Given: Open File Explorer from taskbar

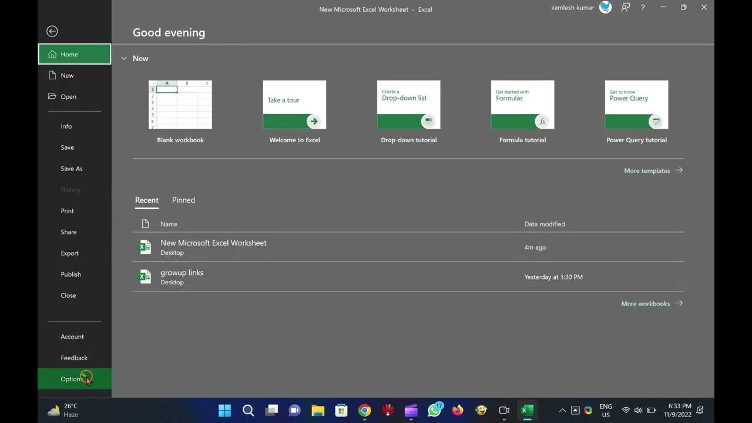Looking at the screenshot, I should click(x=318, y=410).
